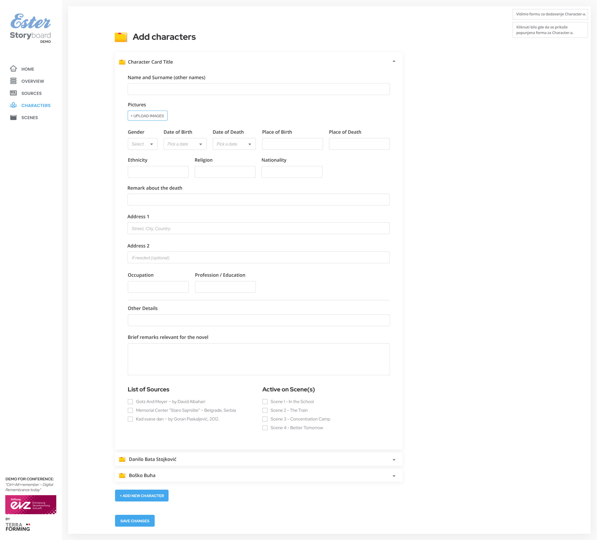Click the Scenes clapperboard icon
Viewport: 597px width, 540px height.
coord(13,117)
